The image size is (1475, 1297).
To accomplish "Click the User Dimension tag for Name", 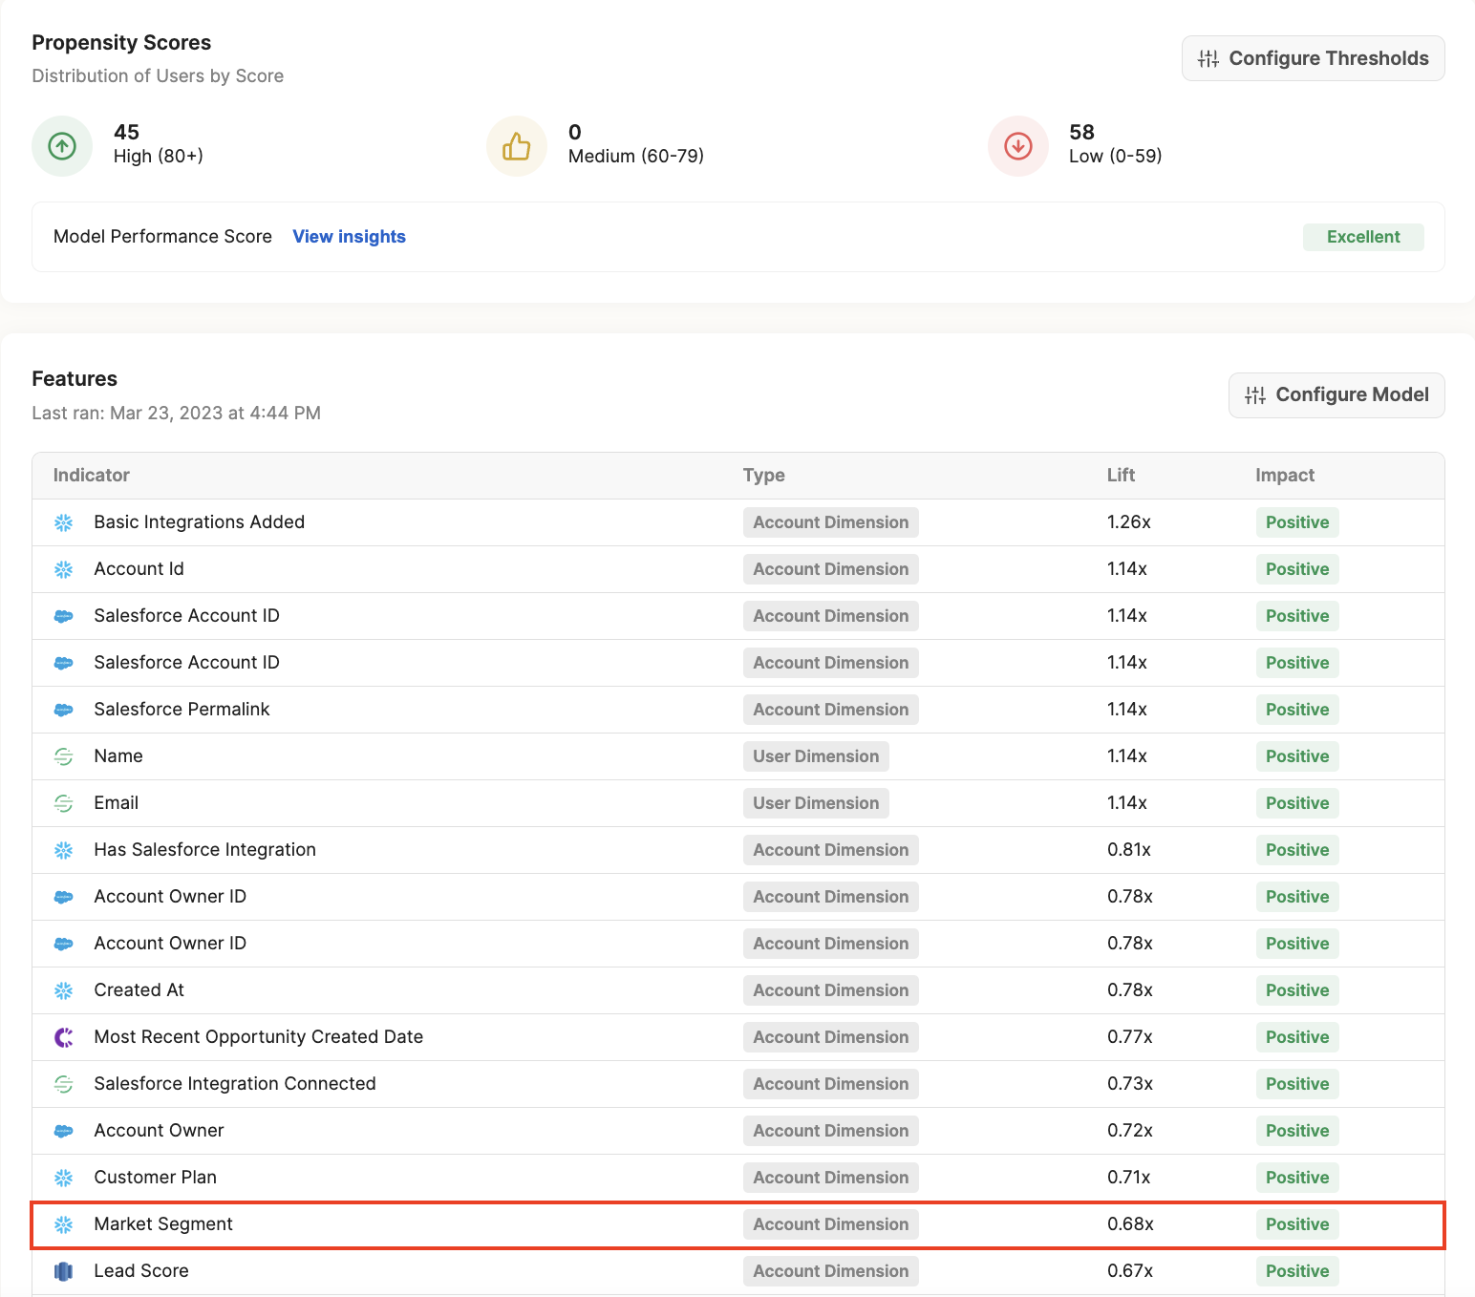I will click(815, 756).
